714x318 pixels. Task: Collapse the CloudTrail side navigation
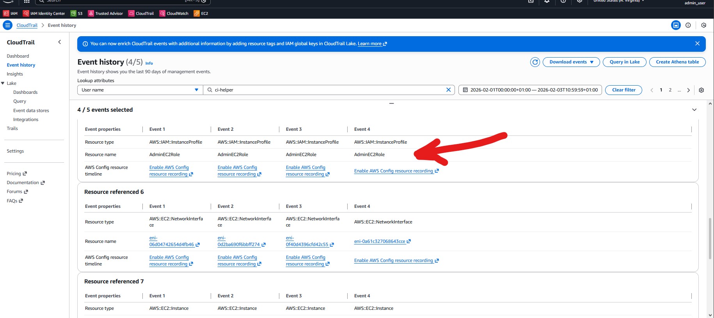[x=59, y=42]
